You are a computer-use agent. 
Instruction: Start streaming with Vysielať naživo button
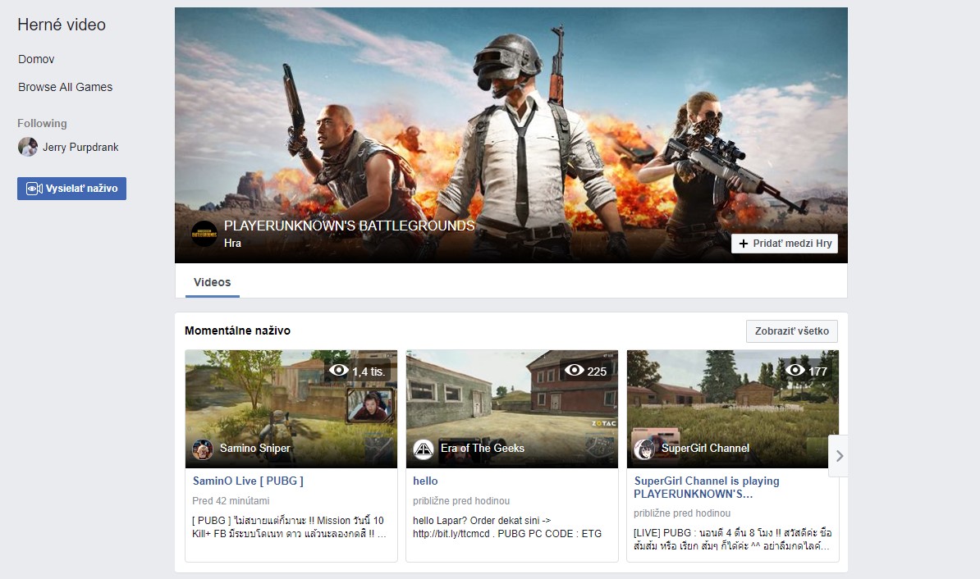tap(72, 189)
